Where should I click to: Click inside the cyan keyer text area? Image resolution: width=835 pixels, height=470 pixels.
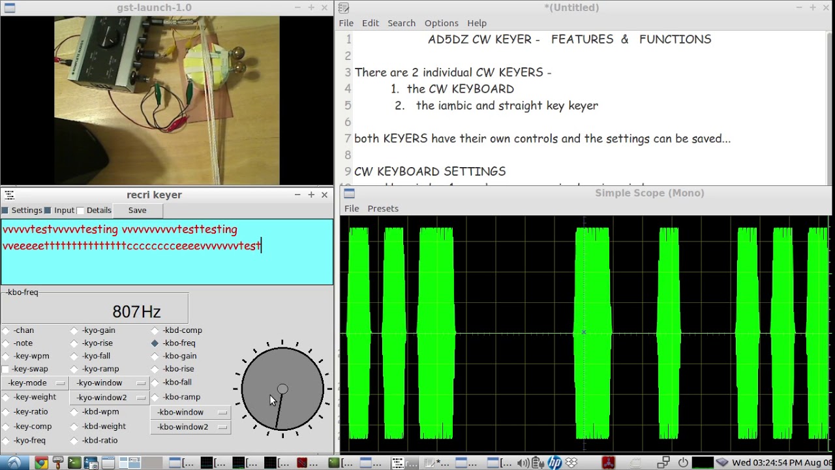point(167,252)
